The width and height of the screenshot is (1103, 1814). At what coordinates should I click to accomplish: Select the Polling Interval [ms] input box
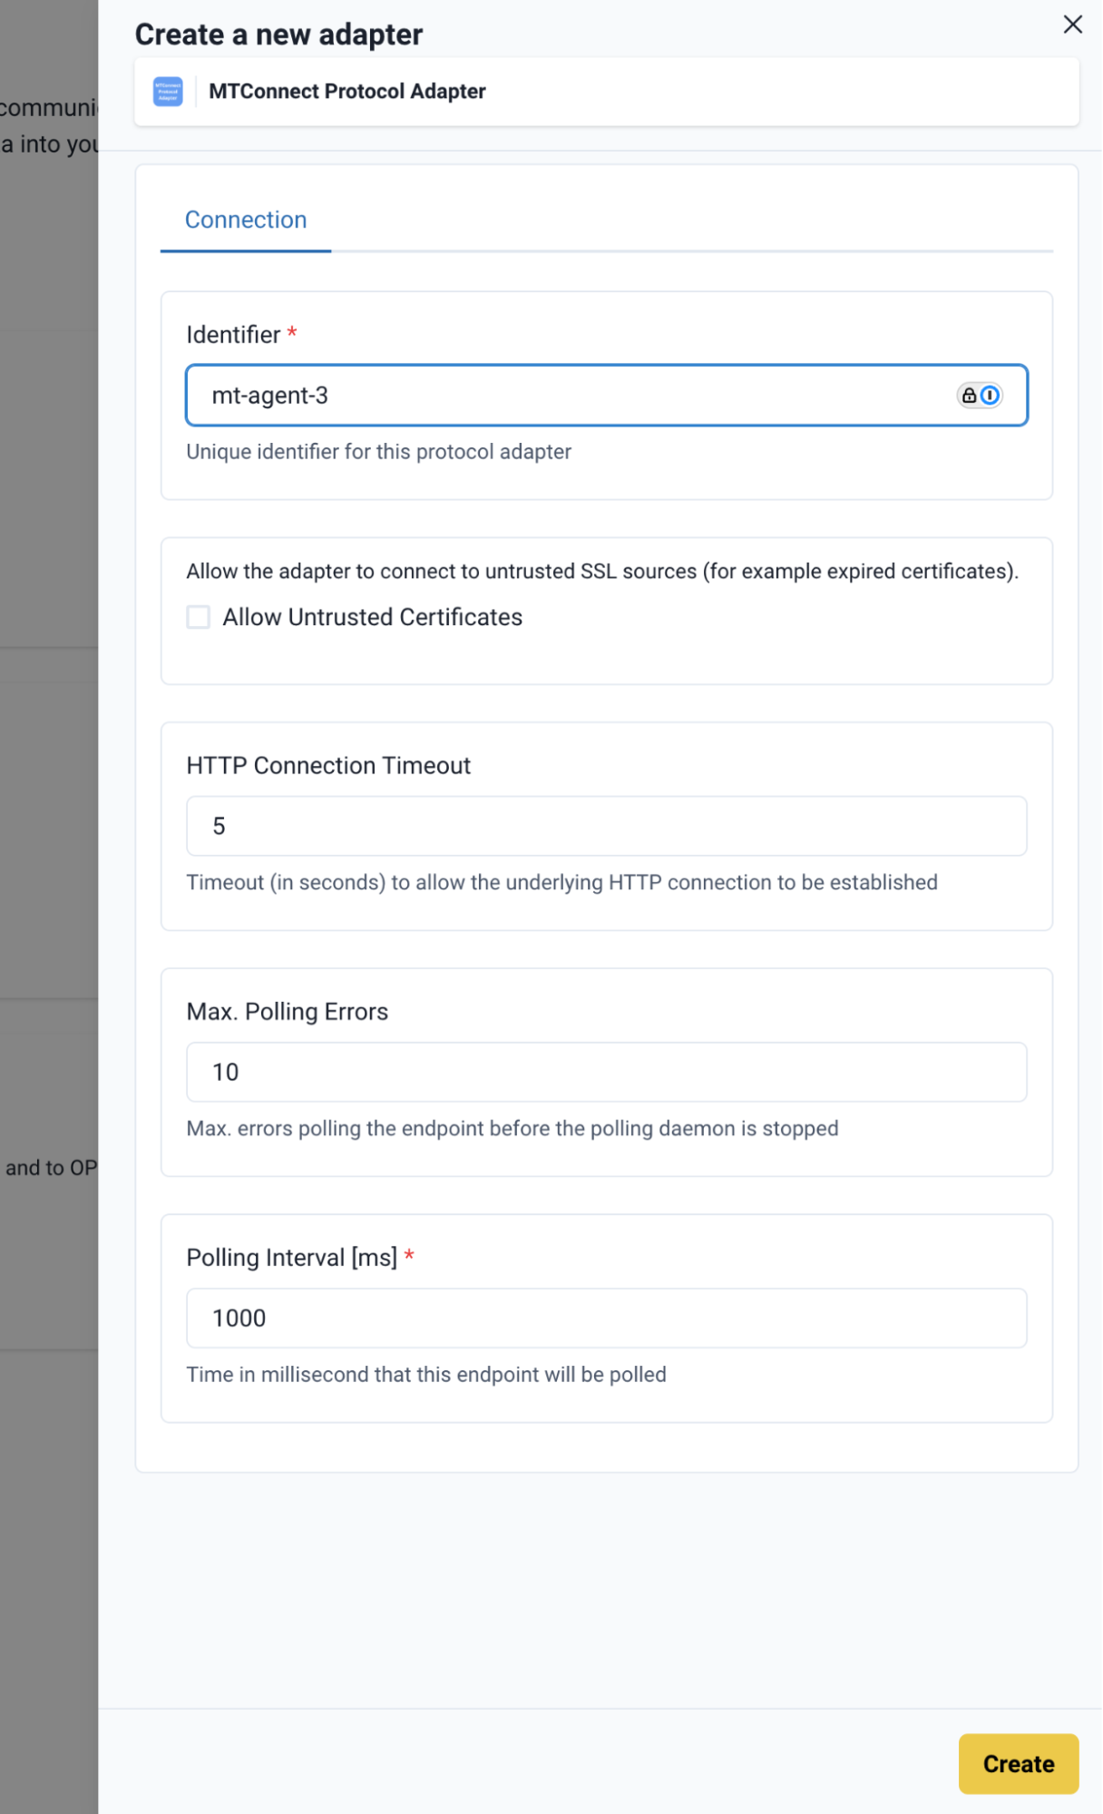click(606, 1318)
